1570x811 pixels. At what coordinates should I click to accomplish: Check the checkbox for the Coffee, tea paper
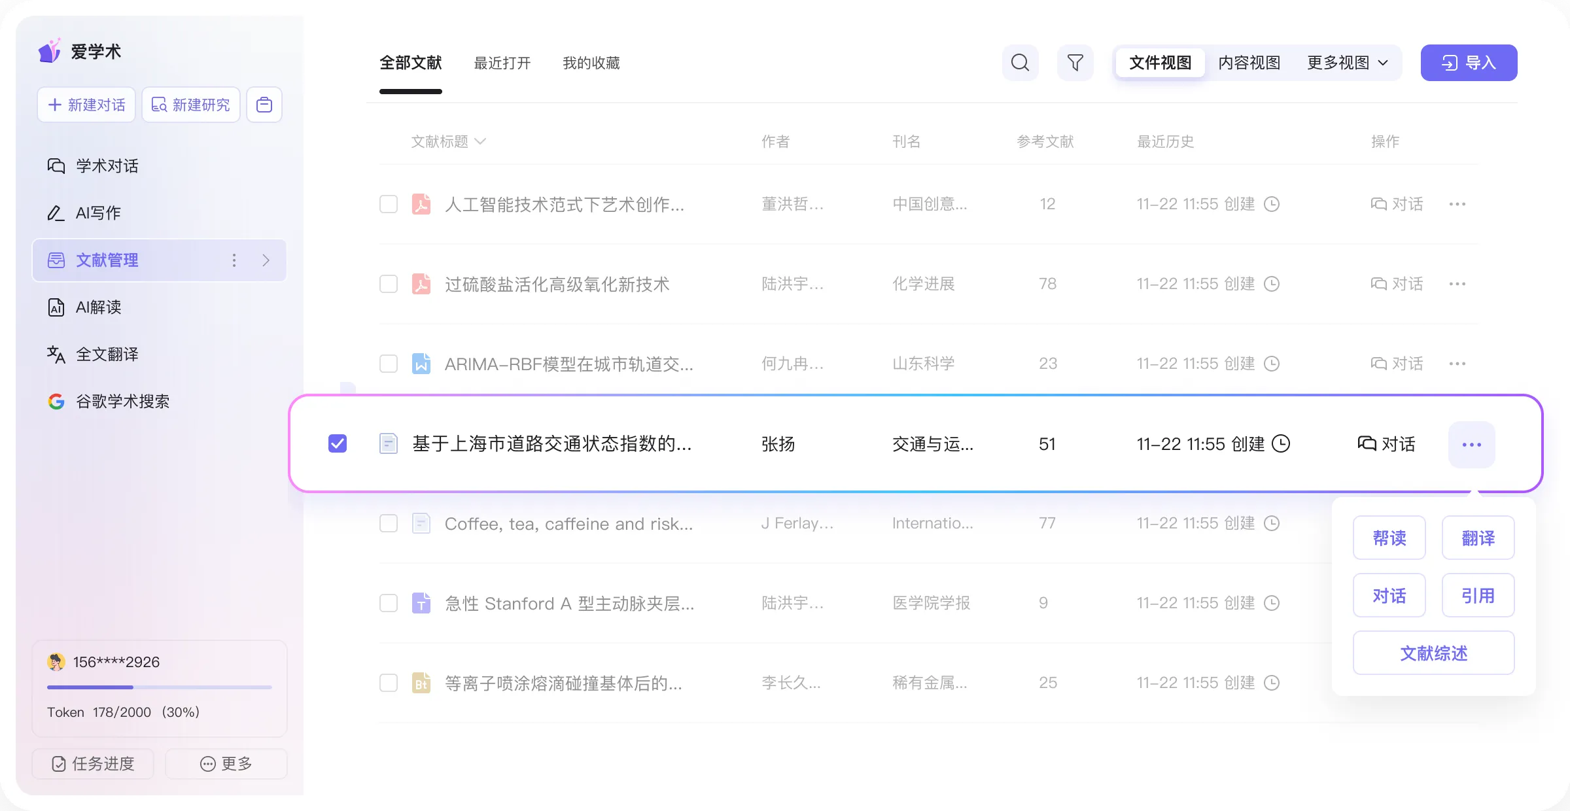pos(388,523)
